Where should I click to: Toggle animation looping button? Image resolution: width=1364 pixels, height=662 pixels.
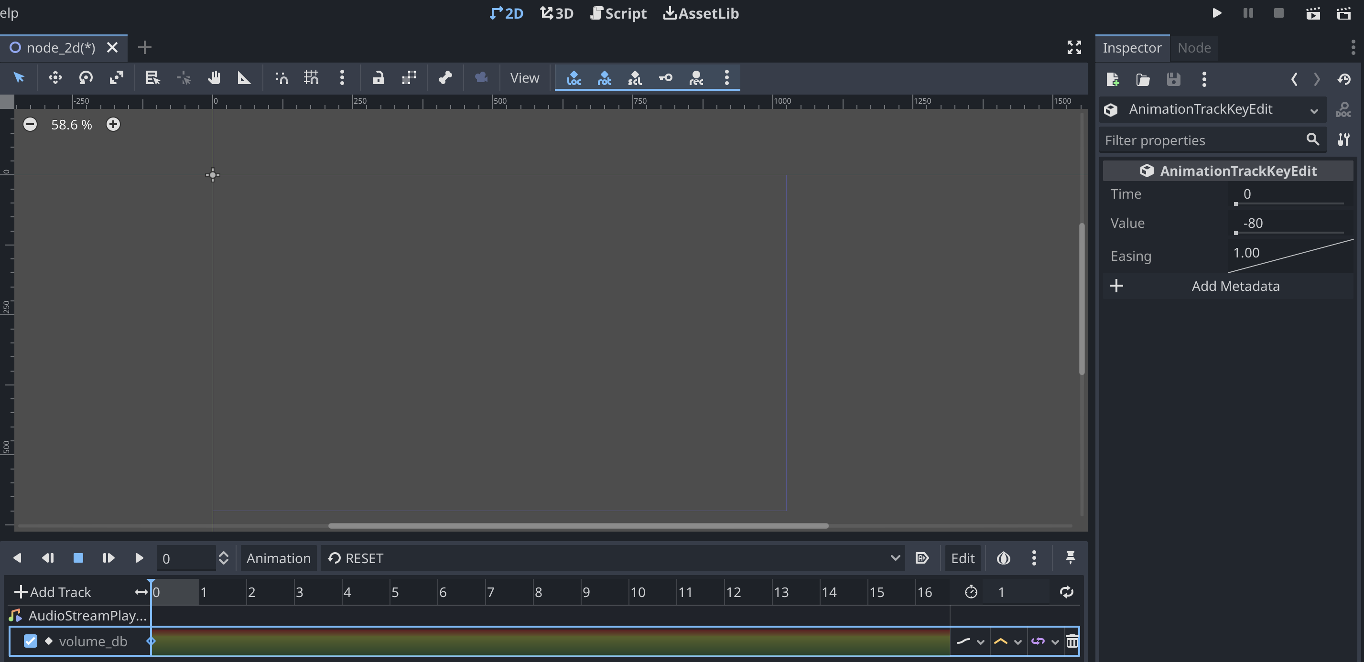(x=1066, y=592)
